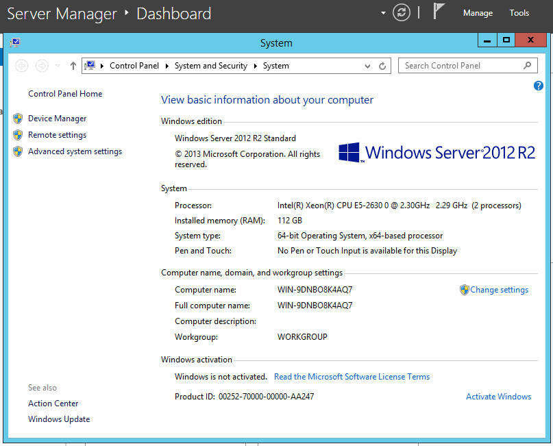This screenshot has height=446, width=553.
Task: Click Windows is not activated text
Action: [221, 377]
